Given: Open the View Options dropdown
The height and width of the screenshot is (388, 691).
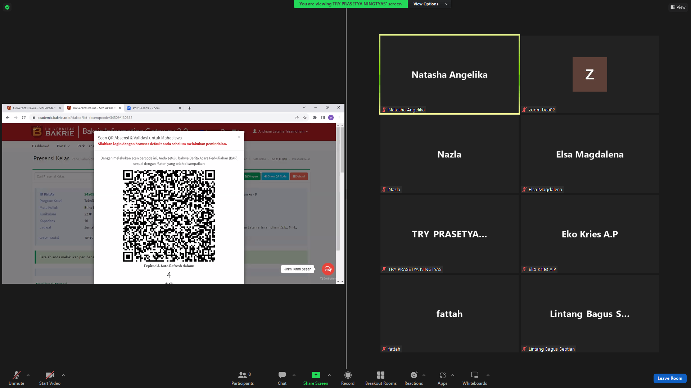Looking at the screenshot, I should click(430, 4).
